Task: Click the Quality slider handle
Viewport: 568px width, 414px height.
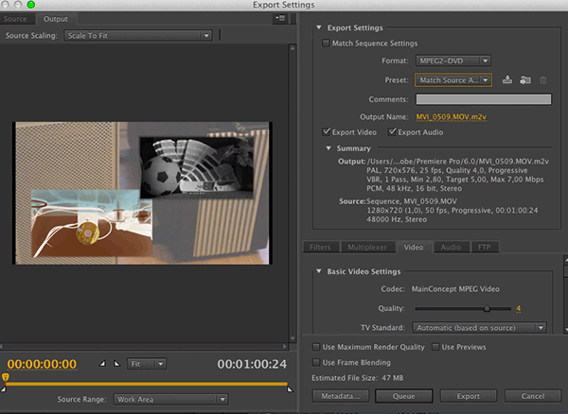Action: click(x=487, y=308)
